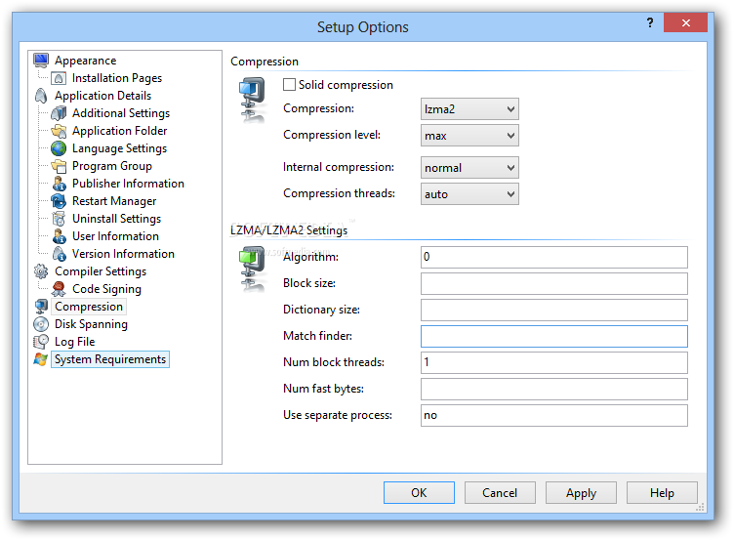Select Log File in the tree
Viewport: 734px width, 540px height.
point(74,342)
